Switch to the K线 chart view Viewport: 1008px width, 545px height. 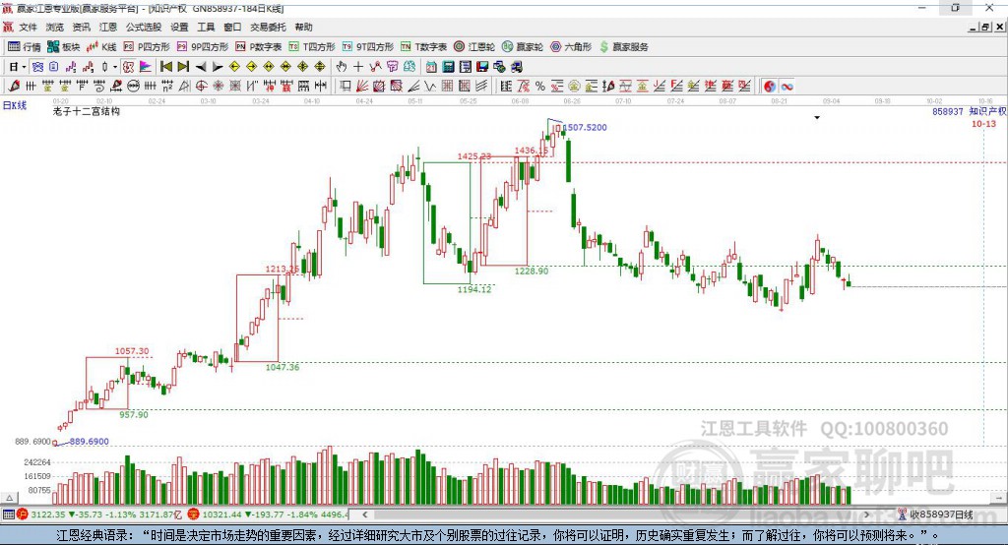tap(101, 47)
